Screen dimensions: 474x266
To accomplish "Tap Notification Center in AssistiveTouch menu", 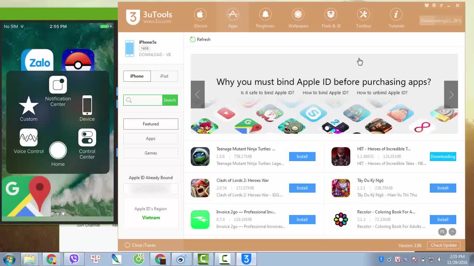I will [x=58, y=91].
